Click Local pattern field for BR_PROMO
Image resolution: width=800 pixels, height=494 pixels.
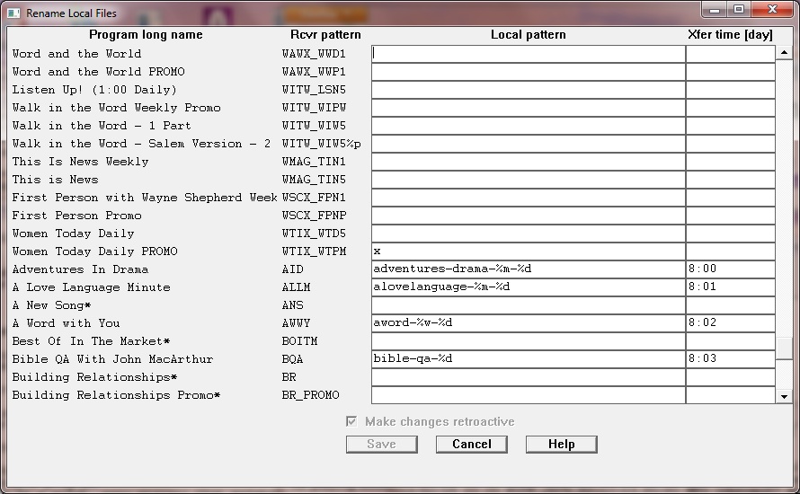click(529, 394)
